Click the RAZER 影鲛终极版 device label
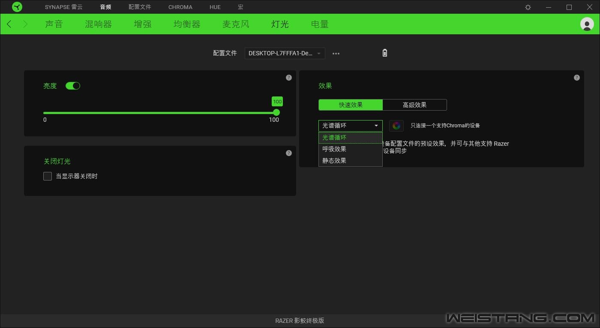This screenshot has height=328, width=600. point(300,321)
